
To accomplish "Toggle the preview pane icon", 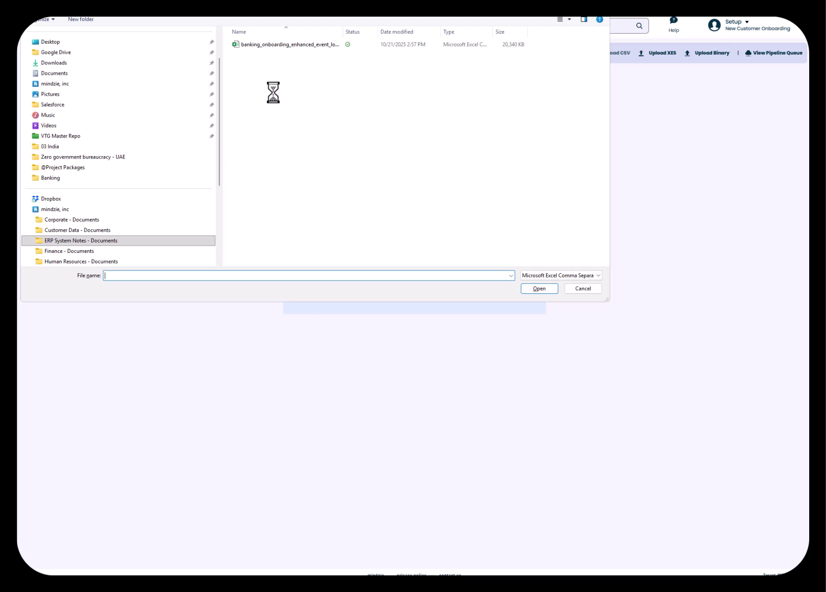I will click(x=584, y=20).
